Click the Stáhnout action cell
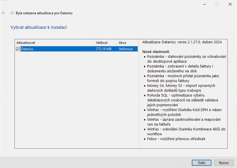Viewport: 237px width, 168px height. tap(126, 49)
